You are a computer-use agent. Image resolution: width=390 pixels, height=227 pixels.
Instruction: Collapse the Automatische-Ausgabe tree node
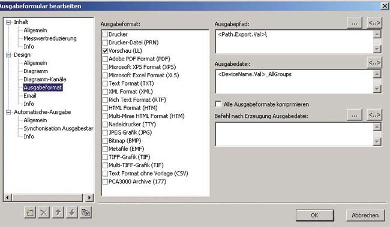8,112
